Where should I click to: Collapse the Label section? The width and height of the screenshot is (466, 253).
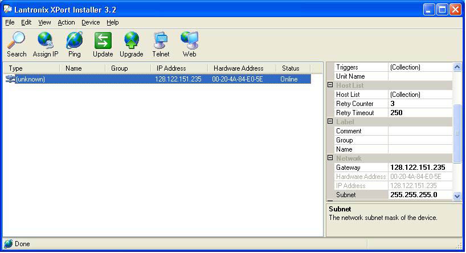[330, 121]
